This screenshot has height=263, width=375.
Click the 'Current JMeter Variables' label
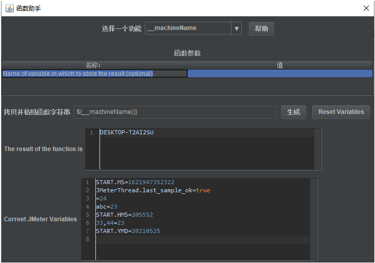[40, 219]
